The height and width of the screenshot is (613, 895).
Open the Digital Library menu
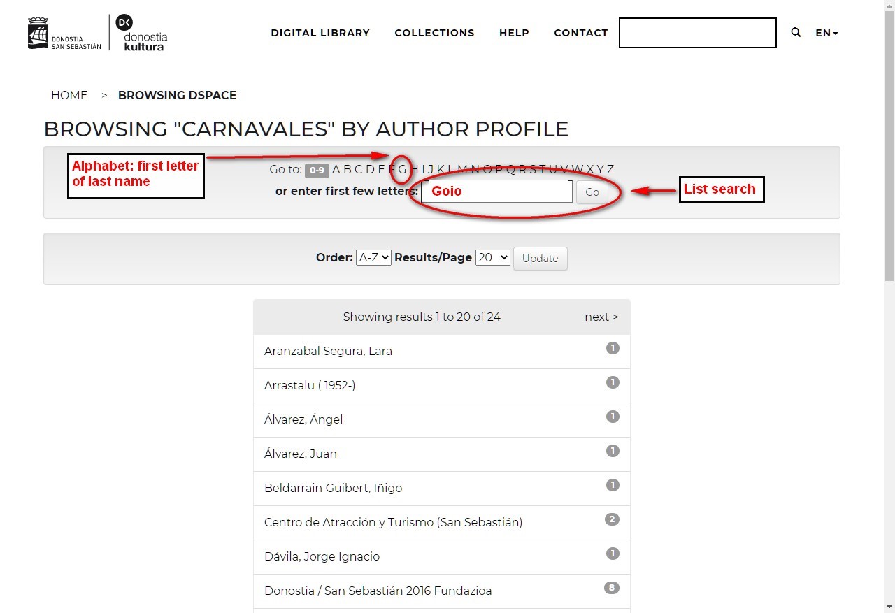(320, 33)
